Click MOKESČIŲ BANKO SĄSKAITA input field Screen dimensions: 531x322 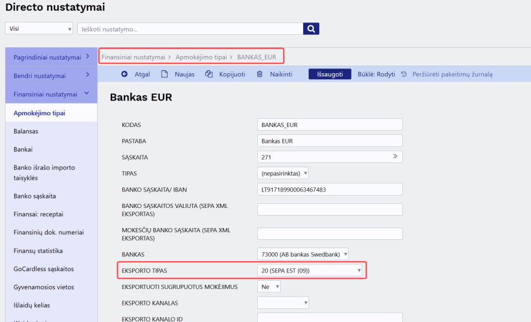coord(330,233)
